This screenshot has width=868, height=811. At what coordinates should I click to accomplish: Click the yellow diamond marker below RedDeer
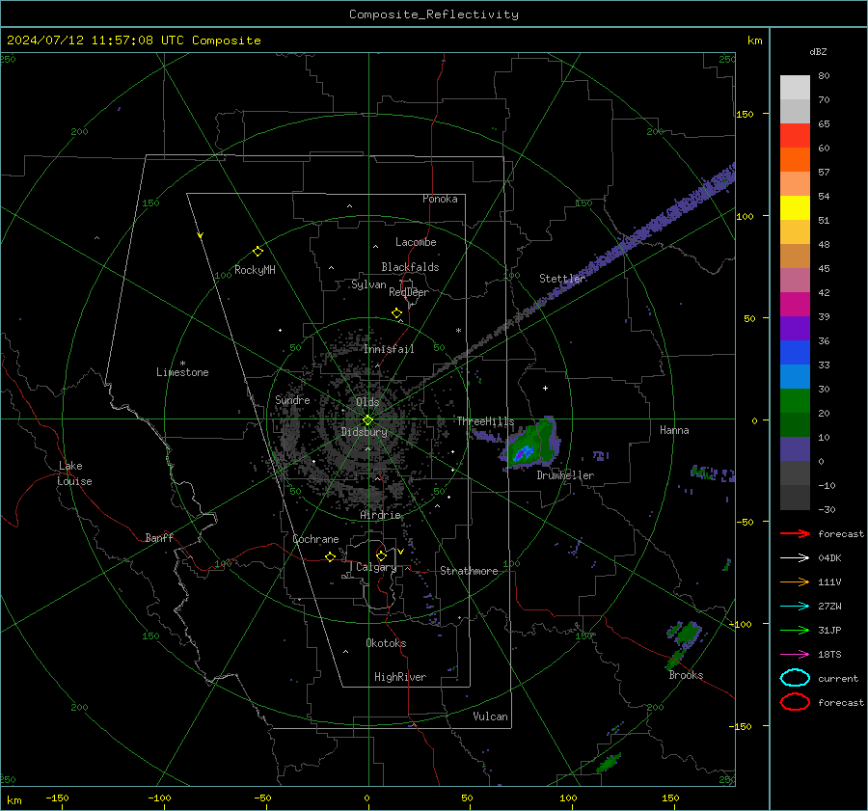click(397, 313)
